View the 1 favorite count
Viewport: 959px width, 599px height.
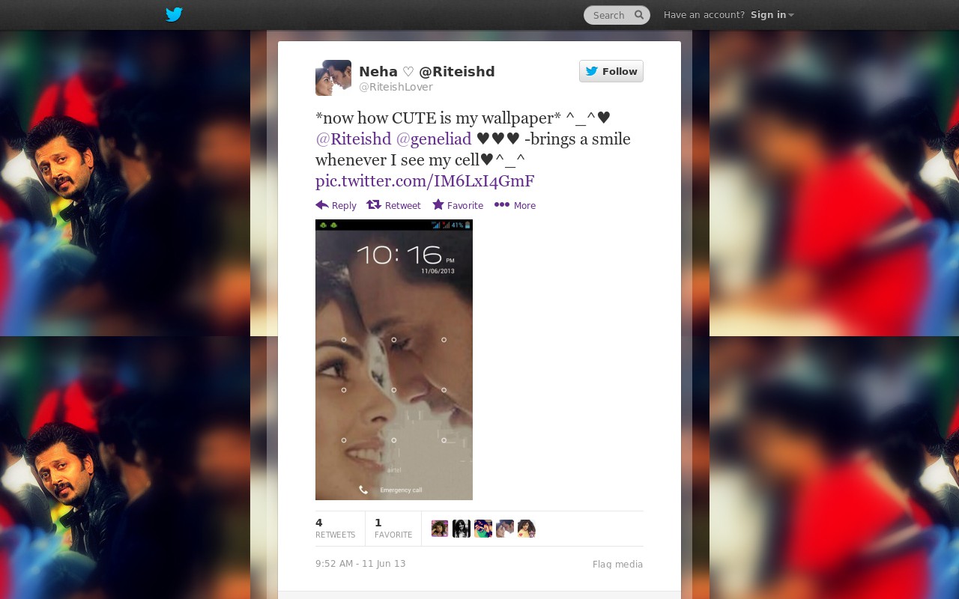click(393, 528)
